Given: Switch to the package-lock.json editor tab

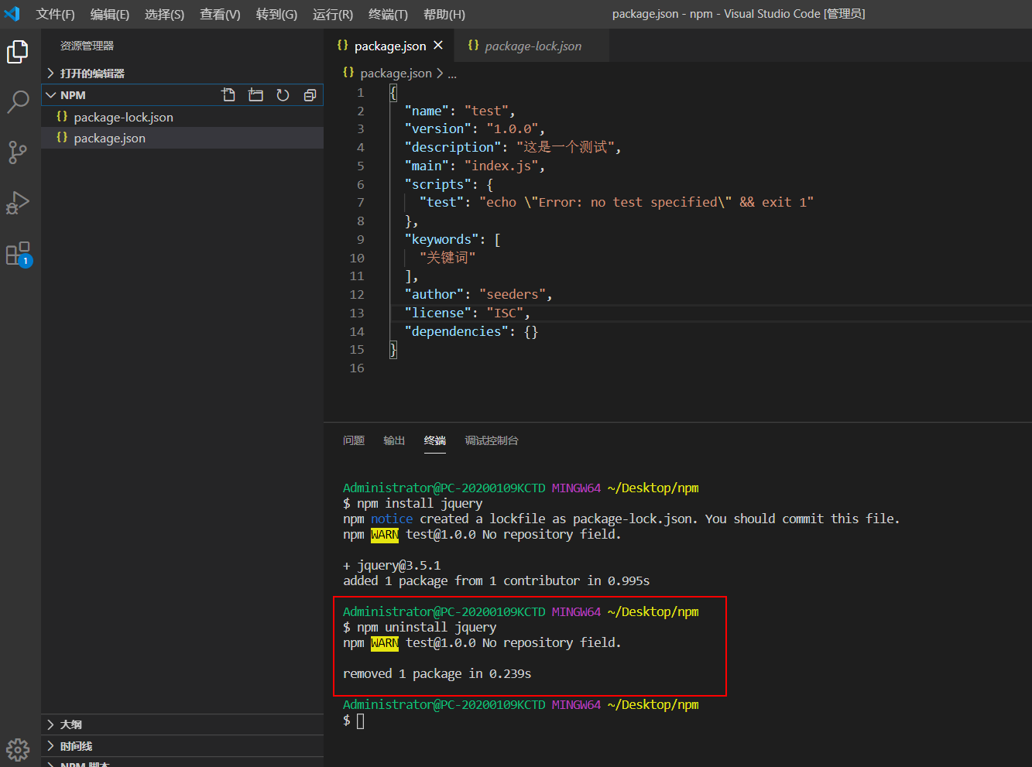Looking at the screenshot, I should 533,46.
